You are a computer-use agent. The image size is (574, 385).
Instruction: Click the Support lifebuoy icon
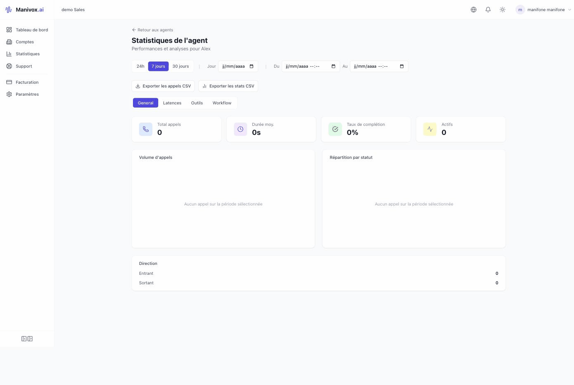9,66
